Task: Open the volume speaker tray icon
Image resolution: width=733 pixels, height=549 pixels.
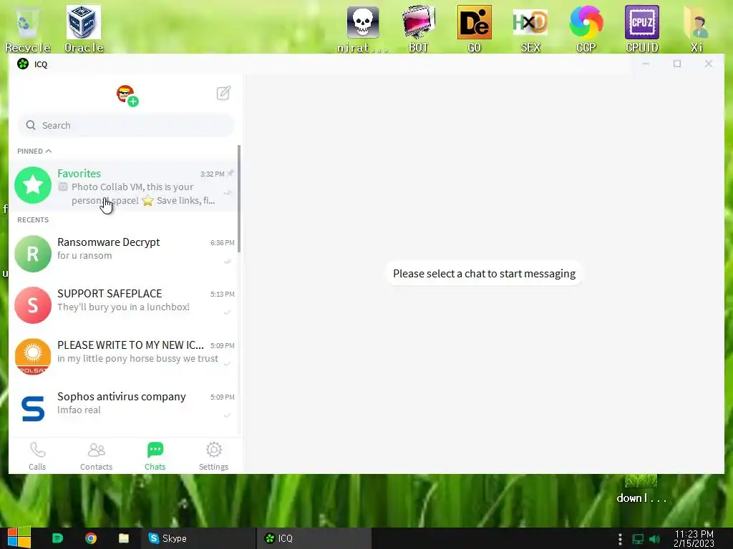Action: click(x=655, y=539)
